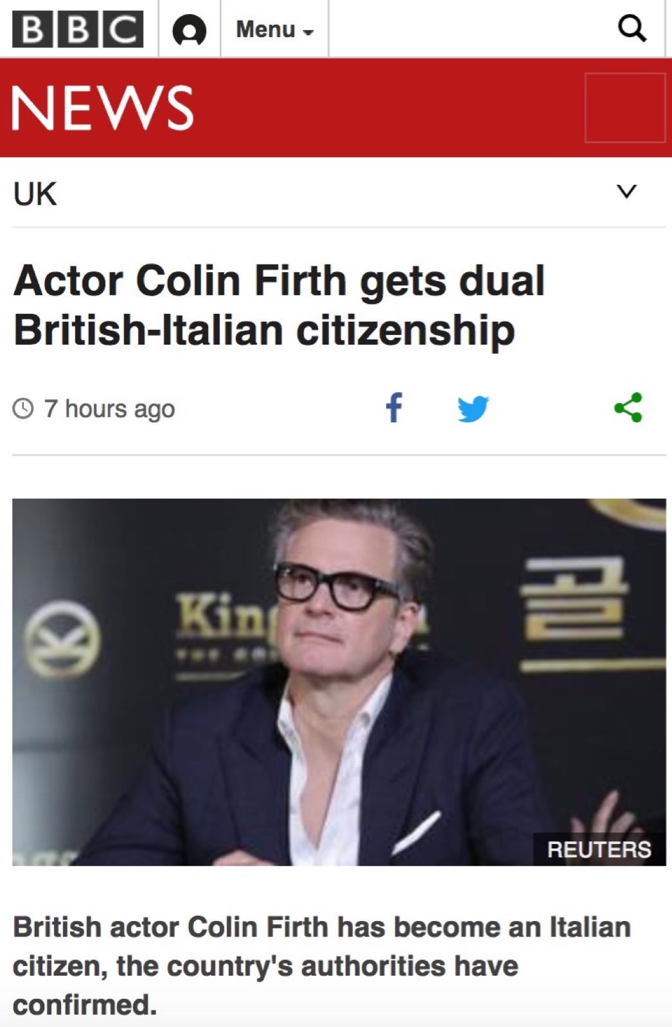Click the NEWS banner title
The height and width of the screenshot is (1027, 672).
(102, 108)
